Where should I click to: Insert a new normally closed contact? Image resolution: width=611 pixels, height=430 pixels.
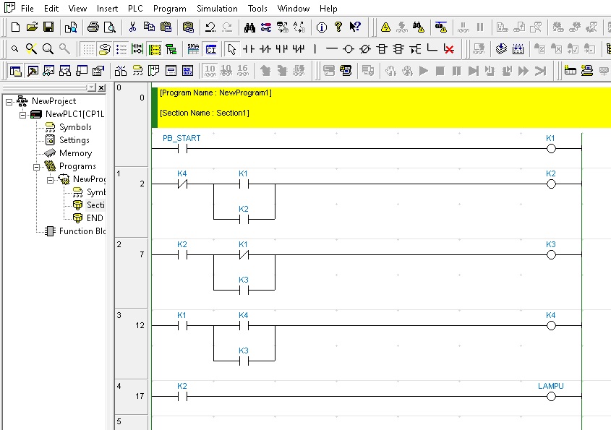[265, 49]
